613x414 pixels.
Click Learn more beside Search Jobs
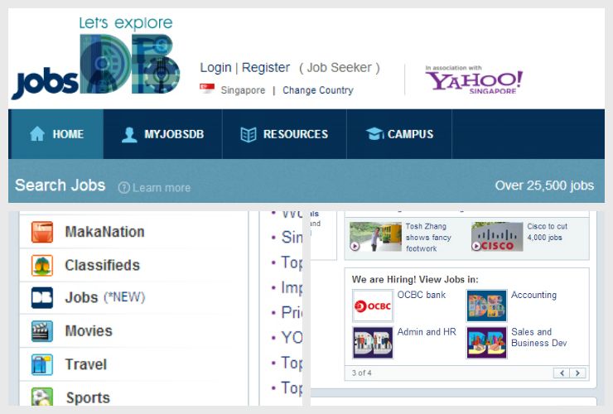pyautogui.click(x=155, y=188)
